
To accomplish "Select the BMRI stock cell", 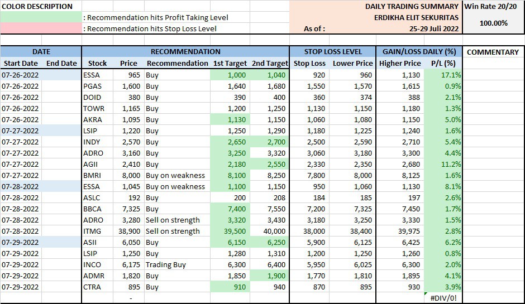I will pyautogui.click(x=93, y=175).
